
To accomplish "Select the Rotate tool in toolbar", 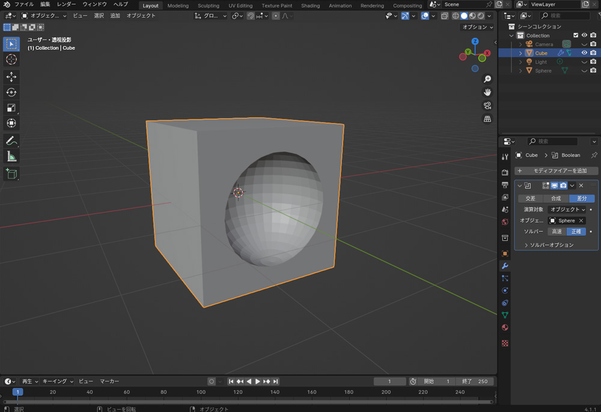I will (11, 92).
